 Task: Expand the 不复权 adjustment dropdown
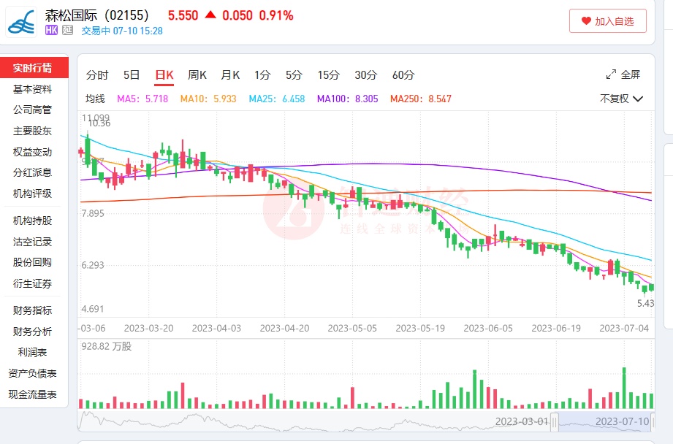pyautogui.click(x=621, y=99)
